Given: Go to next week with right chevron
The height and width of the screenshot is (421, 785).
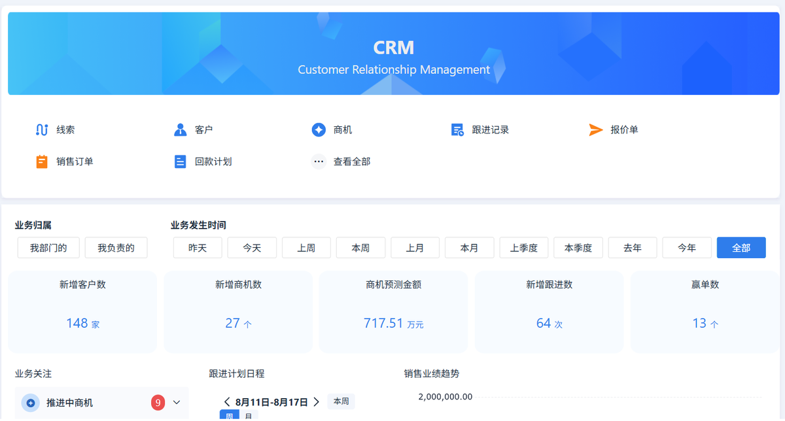Looking at the screenshot, I should point(316,402).
